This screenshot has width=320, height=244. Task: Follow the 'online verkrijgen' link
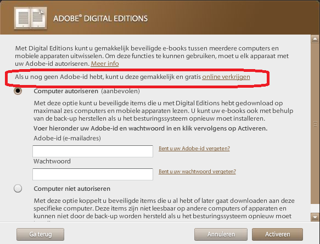pyautogui.click(x=226, y=77)
